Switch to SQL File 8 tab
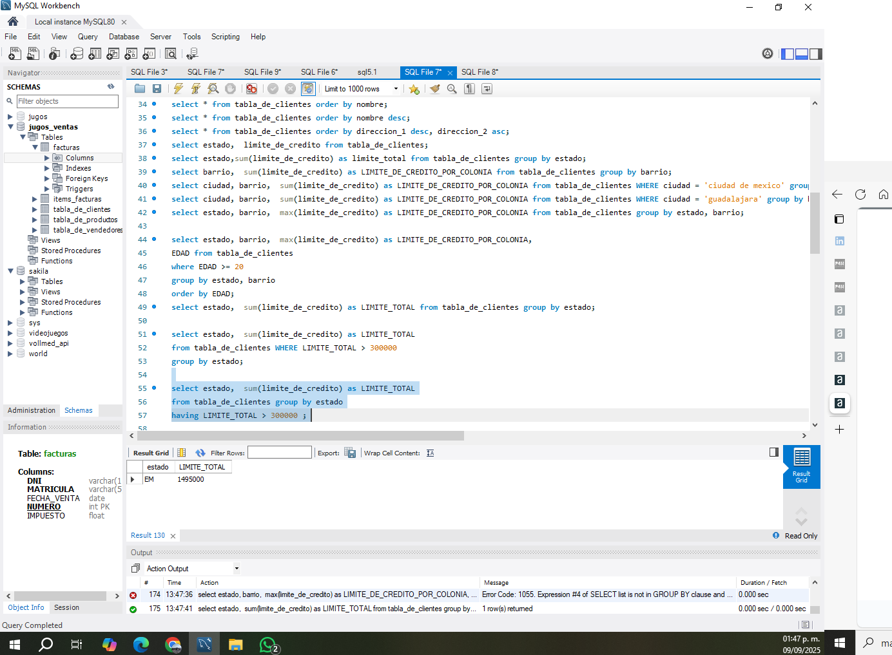 [x=480, y=72]
